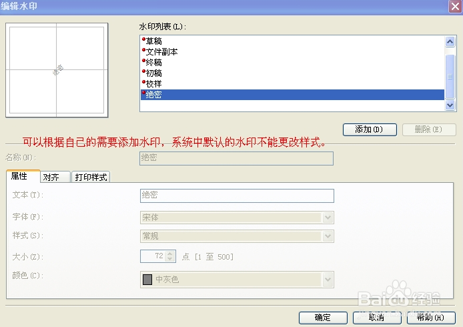Screen dimensions: 463x327
Task: Click the 添加(D) button
Action: point(370,129)
